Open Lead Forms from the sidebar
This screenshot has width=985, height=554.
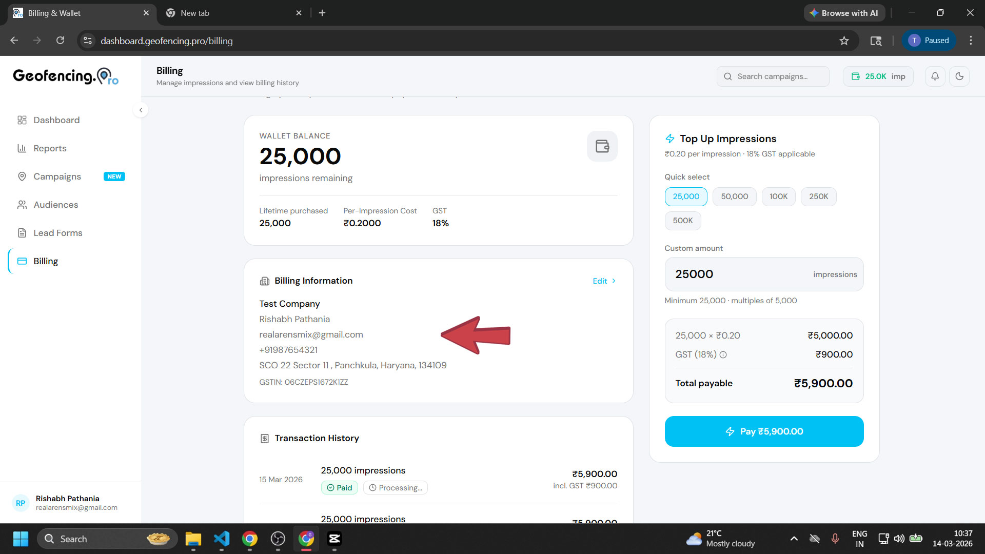pos(57,233)
